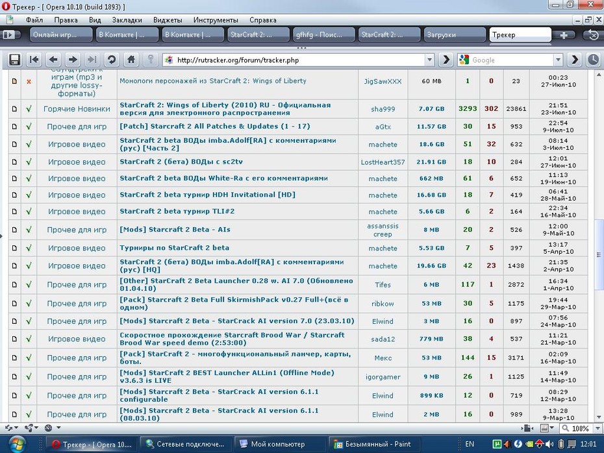The width and height of the screenshot is (604, 453).
Task: Open Турниры по StarCraft 2 beta link
Action: click(x=174, y=248)
